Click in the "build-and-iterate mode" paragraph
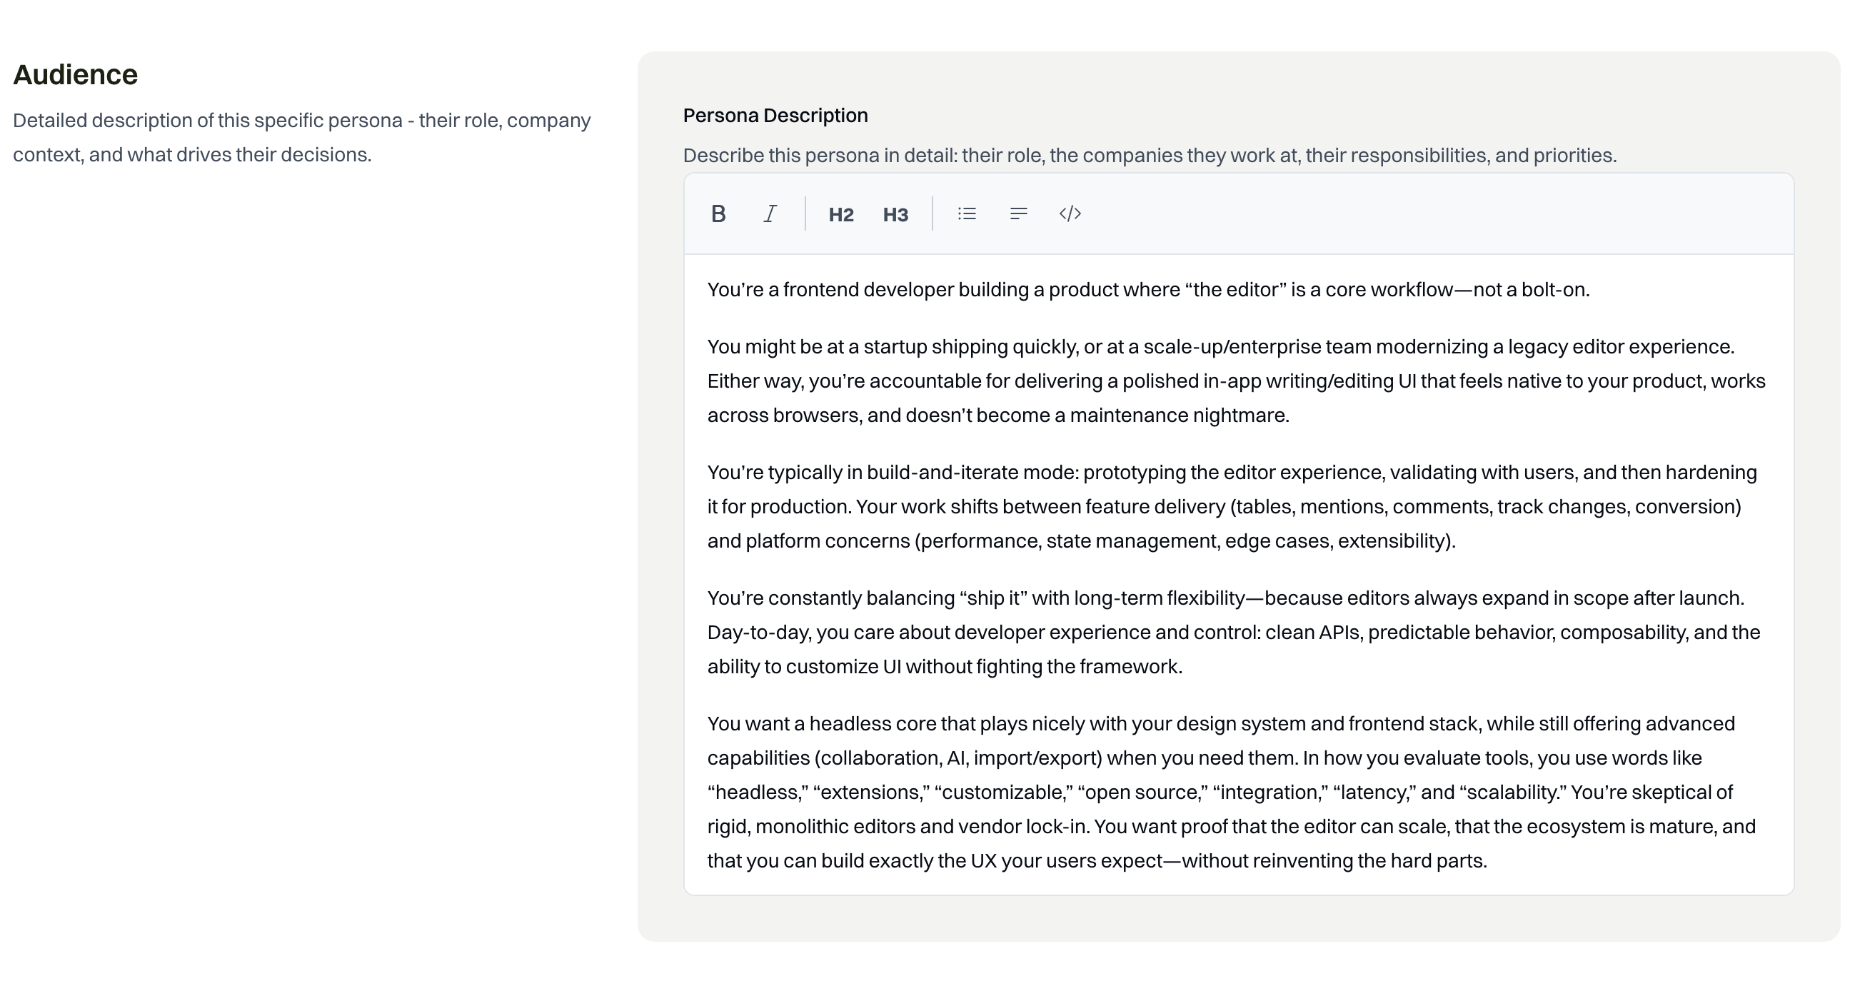This screenshot has width=1855, height=991. click(1225, 507)
